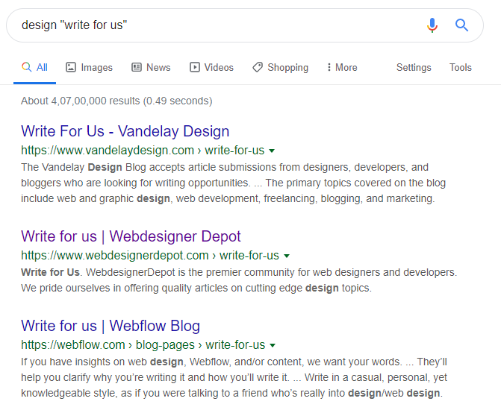The width and height of the screenshot is (501, 416).
Task: Open the vandelaydesign.com URL breadcrumb
Action: pos(143,150)
